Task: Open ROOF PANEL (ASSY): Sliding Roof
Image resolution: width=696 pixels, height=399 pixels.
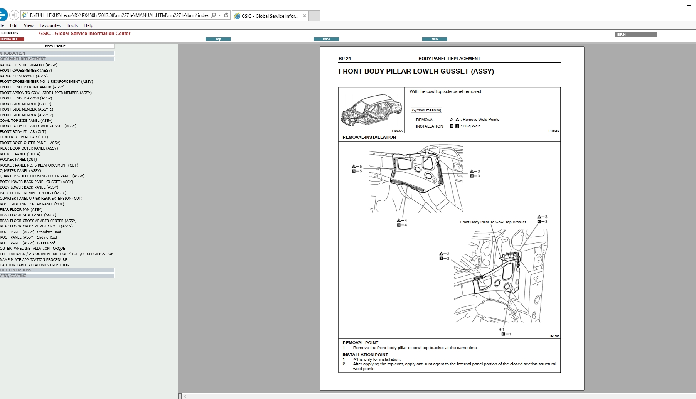Action: [29, 237]
